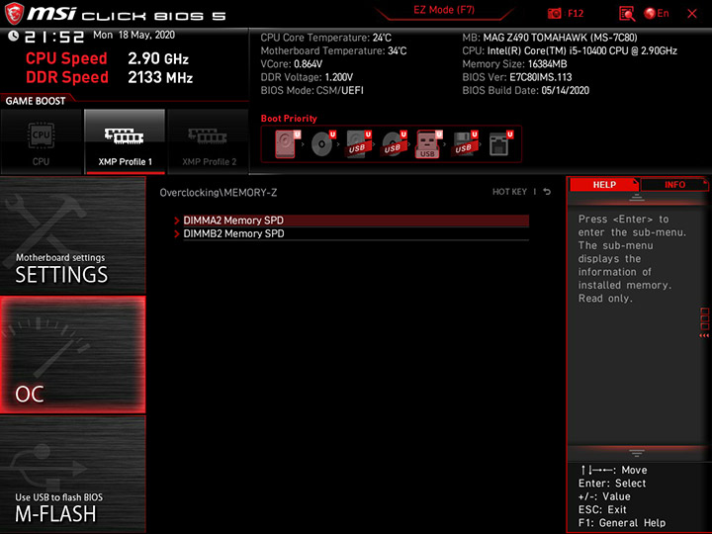The height and width of the screenshot is (534, 712).
Task: Toggle the CPU Game Boost button
Action: click(42, 141)
